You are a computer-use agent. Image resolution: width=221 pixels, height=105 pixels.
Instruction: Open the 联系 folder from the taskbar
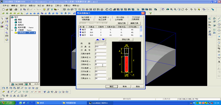48,103
